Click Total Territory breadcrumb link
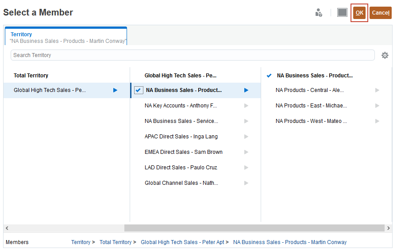The width and height of the screenshot is (397, 252). 115,242
